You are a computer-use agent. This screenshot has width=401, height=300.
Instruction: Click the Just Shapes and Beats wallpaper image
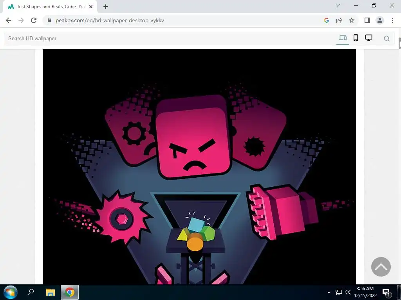click(x=199, y=166)
